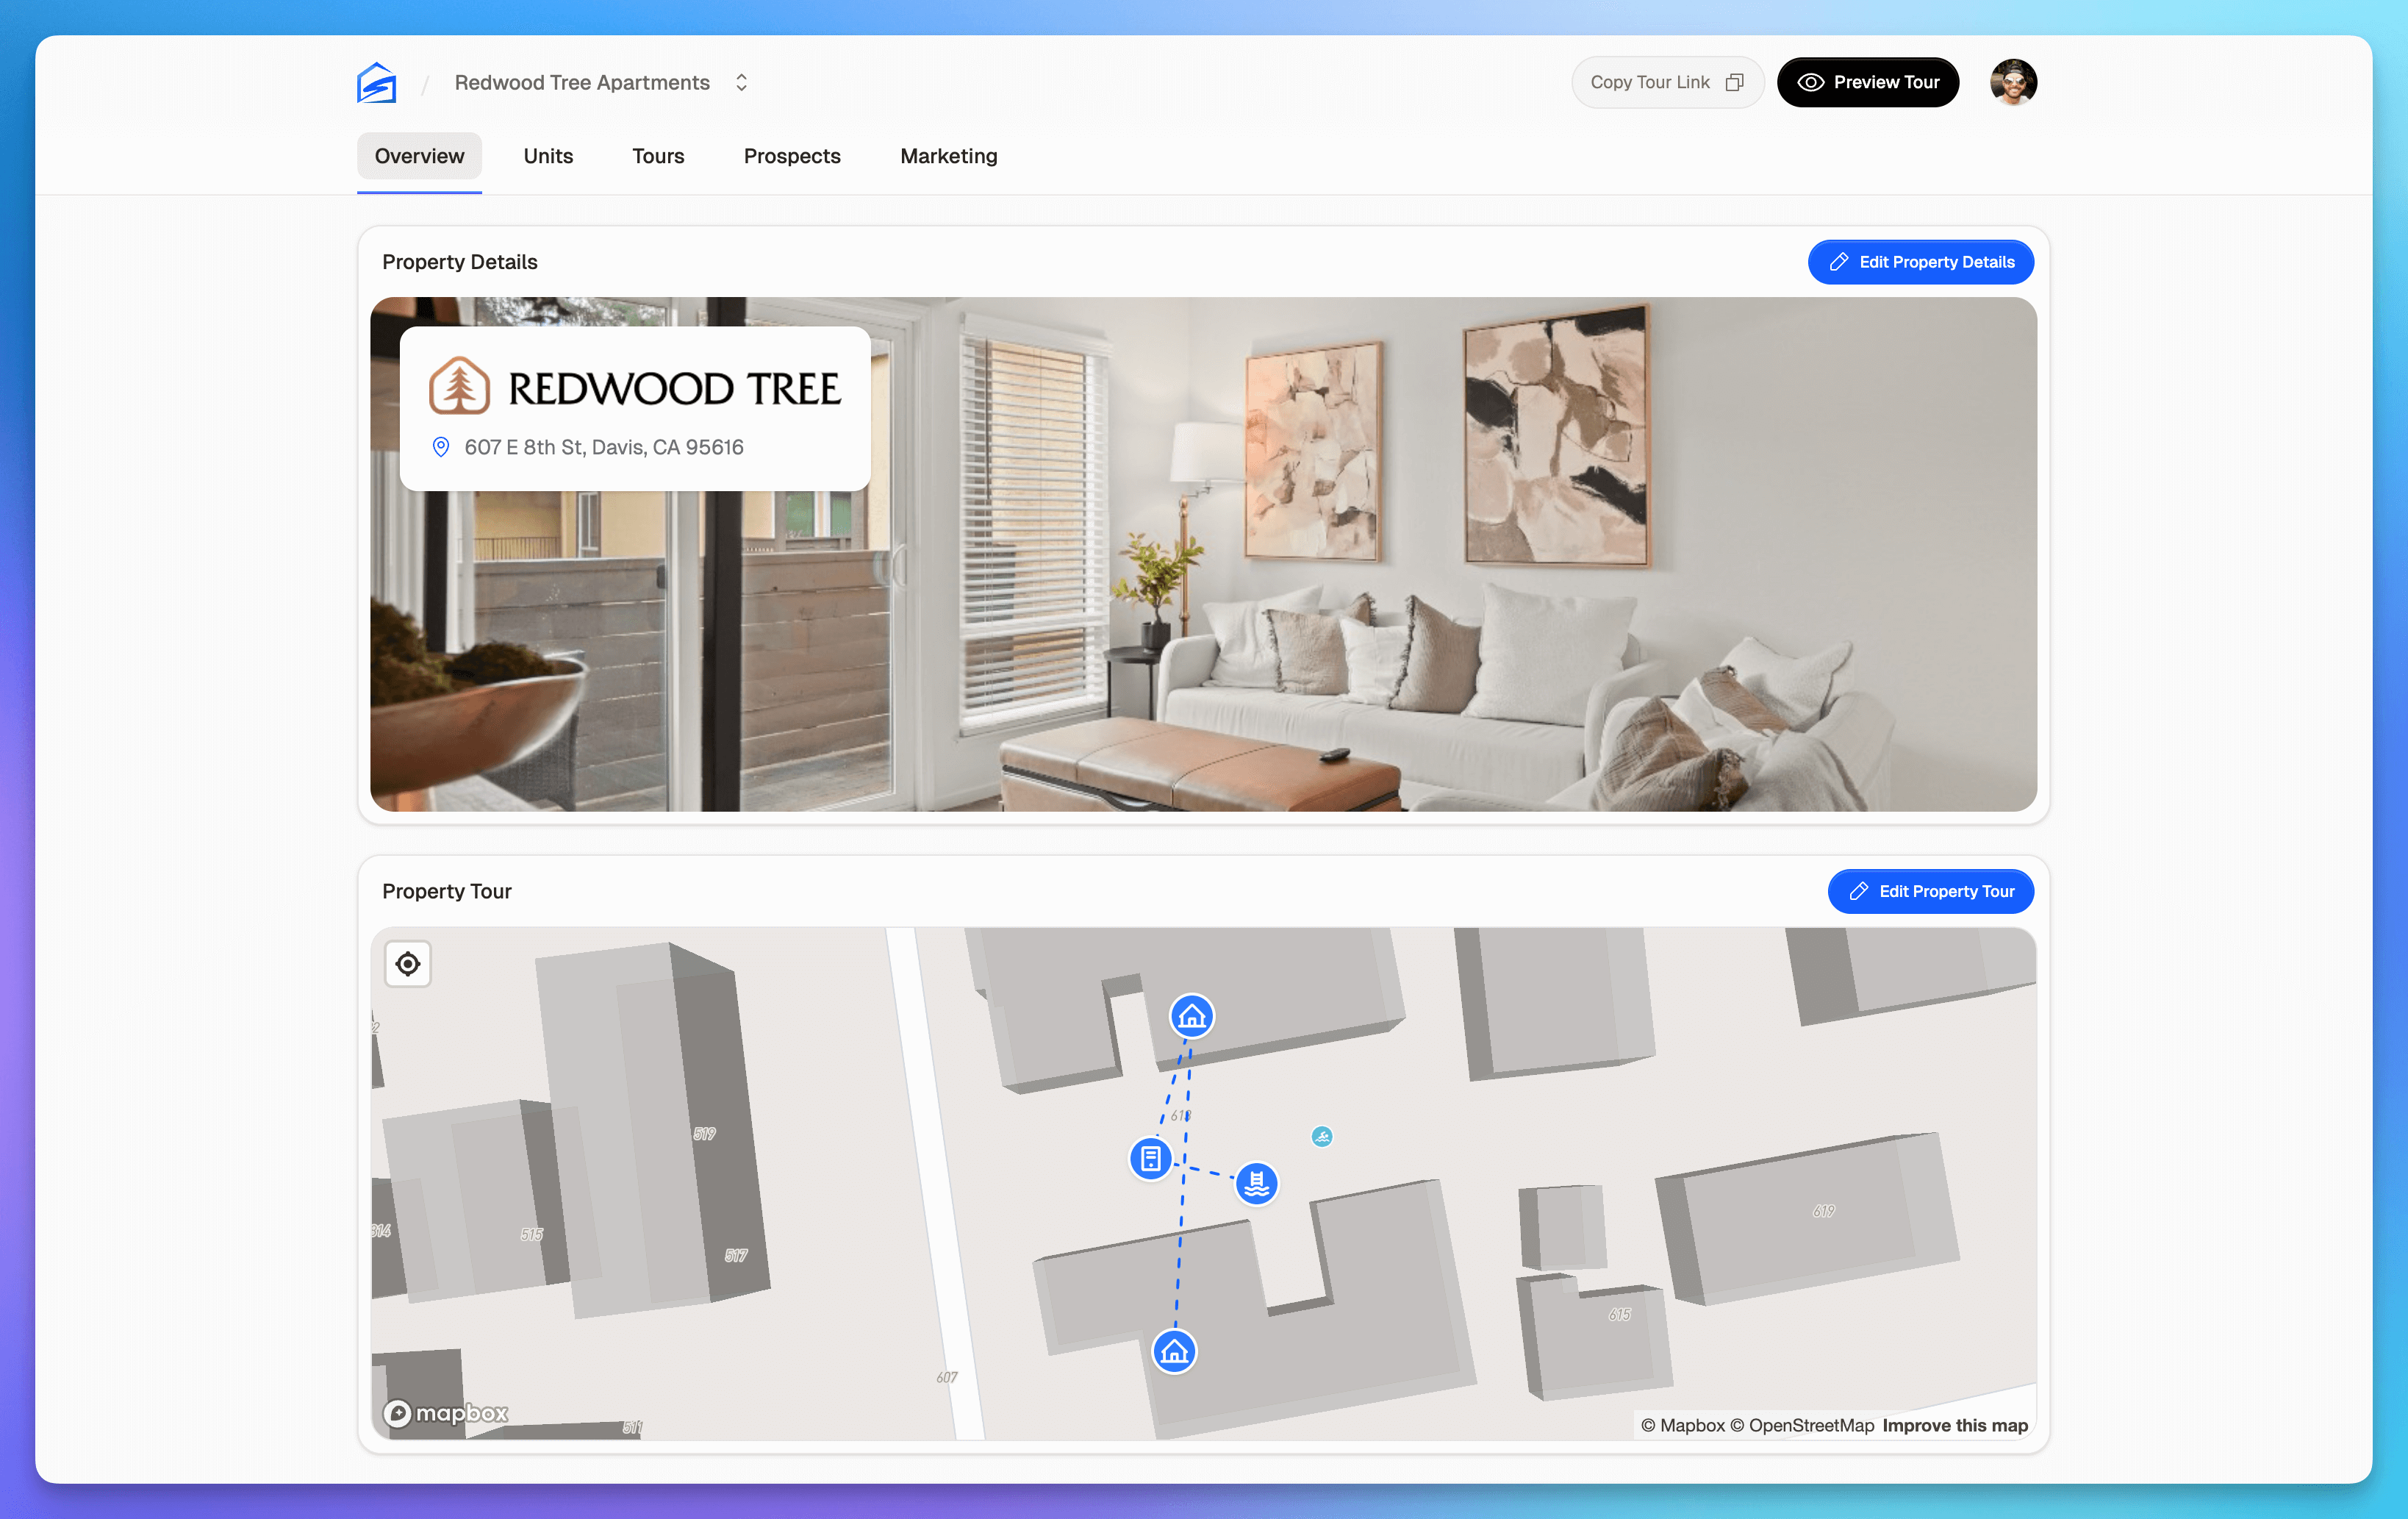Viewport: 2408px width, 1519px height.
Task: Click Edit Property Details button
Action: 1920,262
